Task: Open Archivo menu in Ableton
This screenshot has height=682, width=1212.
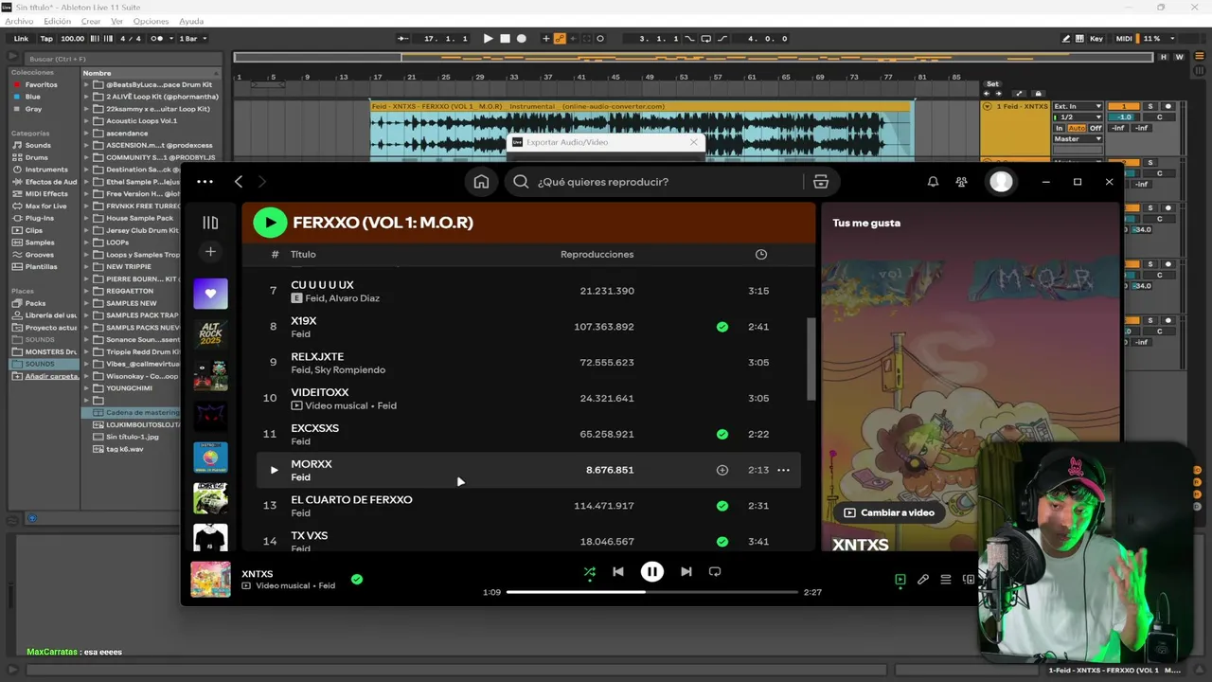Action: pyautogui.click(x=19, y=21)
